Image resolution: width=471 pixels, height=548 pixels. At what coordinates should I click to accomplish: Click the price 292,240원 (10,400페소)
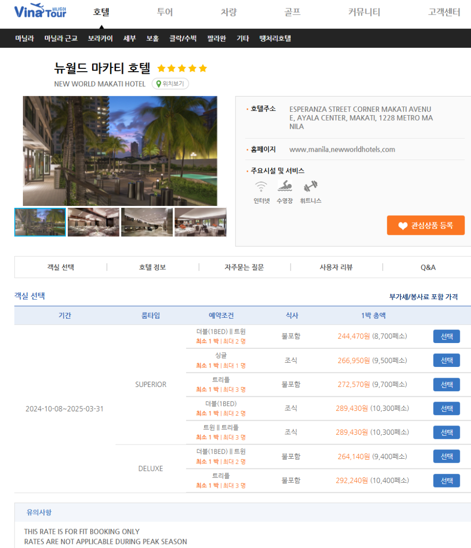click(x=372, y=481)
